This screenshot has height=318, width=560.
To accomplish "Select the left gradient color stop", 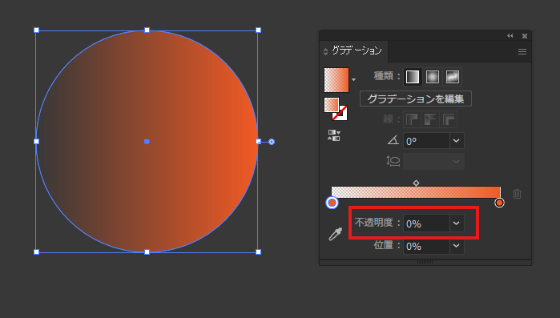I will coord(332,203).
